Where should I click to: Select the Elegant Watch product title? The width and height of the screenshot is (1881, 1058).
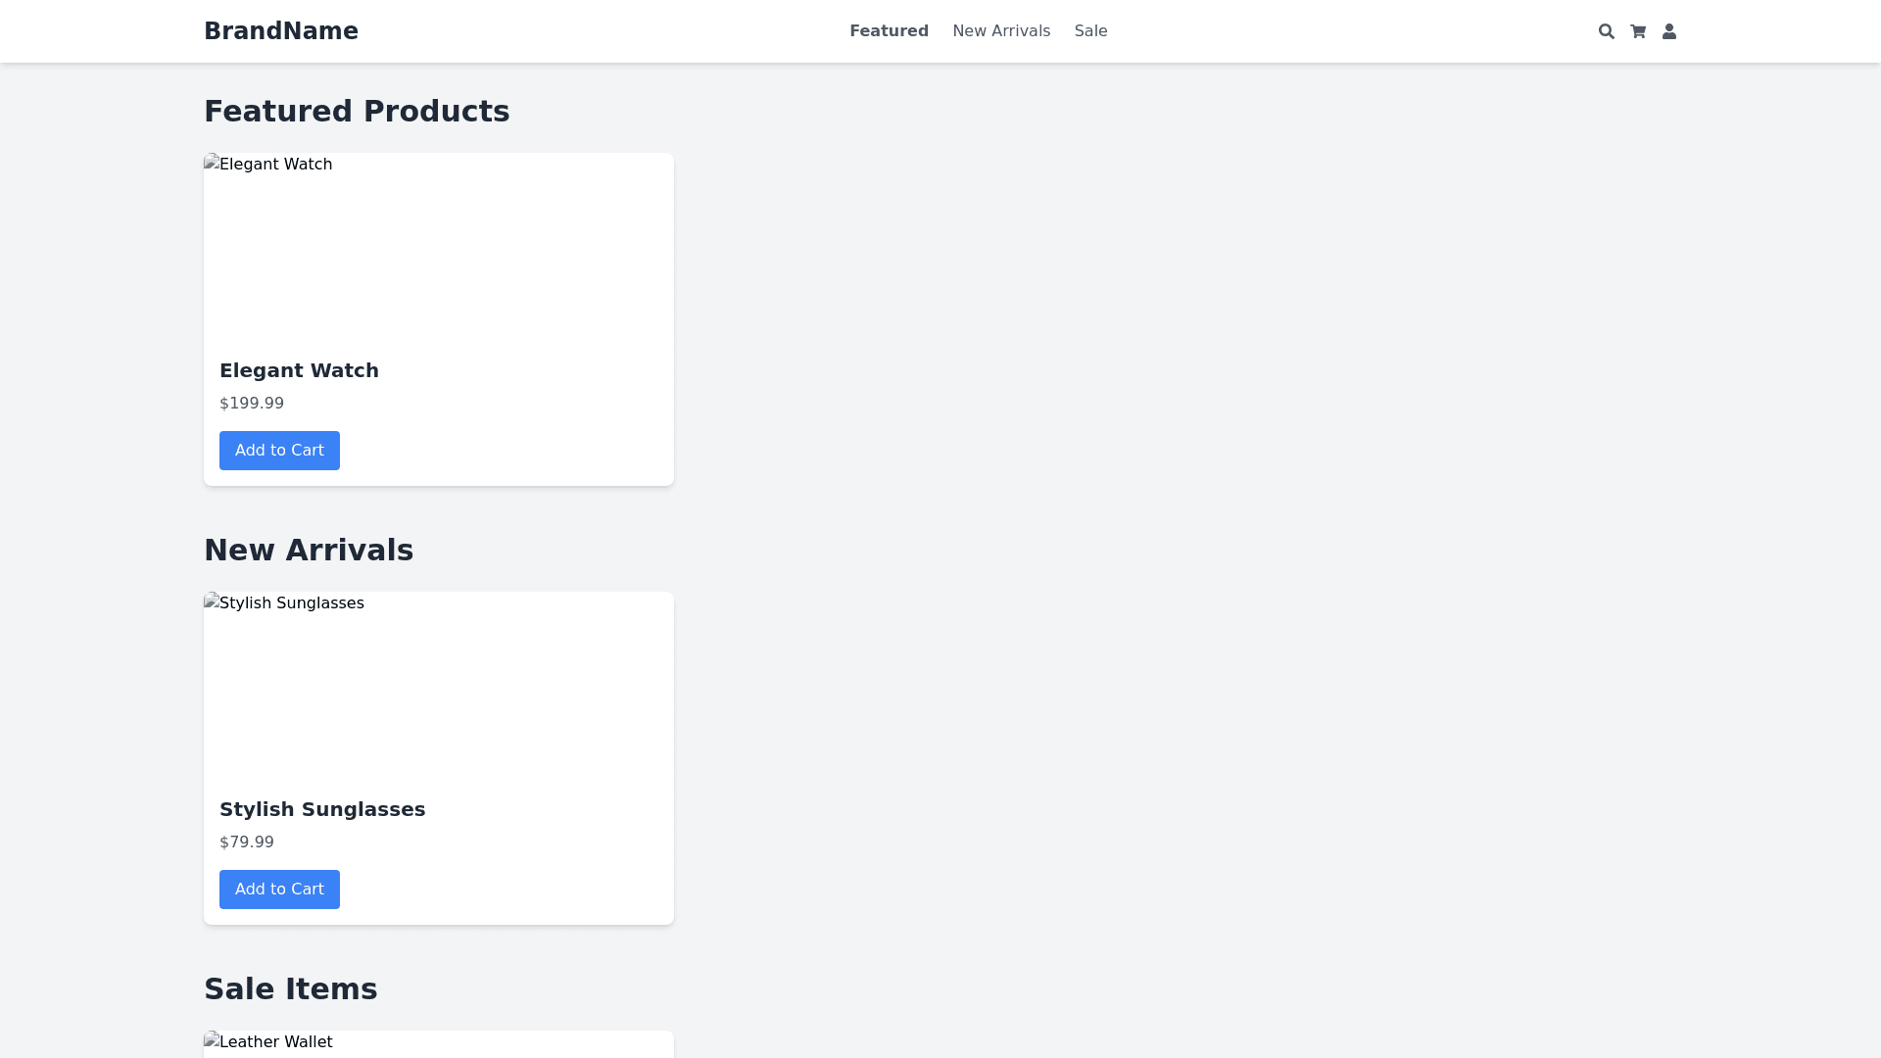pyautogui.click(x=299, y=370)
